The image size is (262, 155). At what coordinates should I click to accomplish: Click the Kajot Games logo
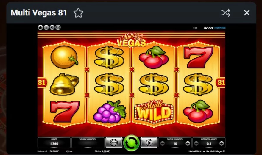click(215, 28)
